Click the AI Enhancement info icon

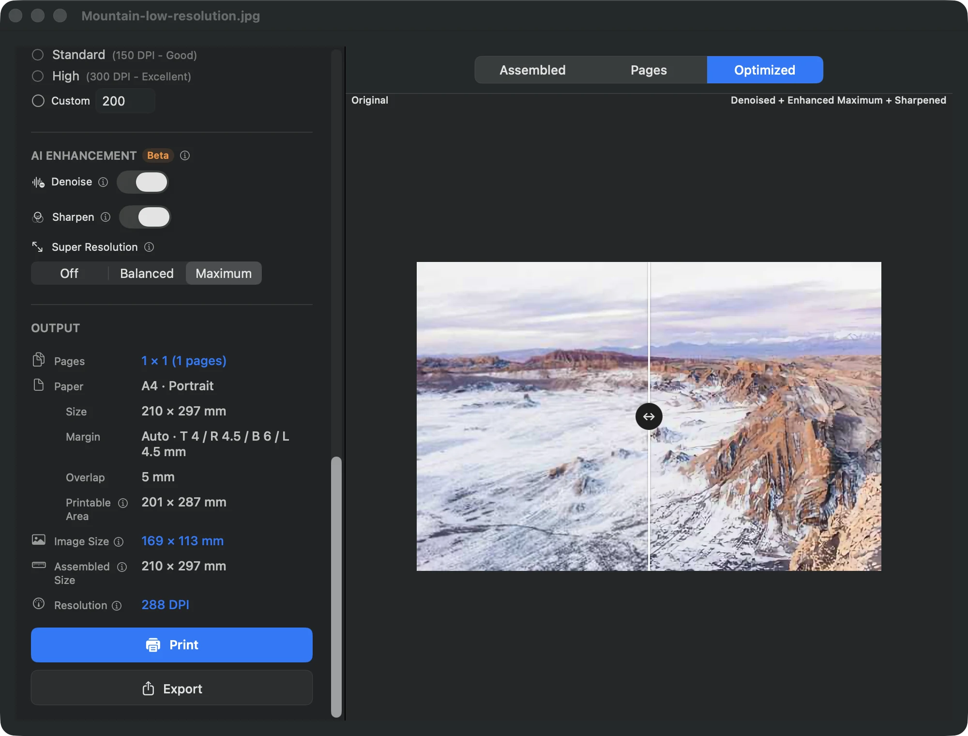185,155
